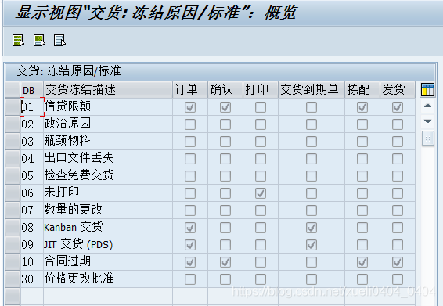Toggle the 发货 checkbox for 合同过期
This screenshot has height=306, width=443.
398,262
